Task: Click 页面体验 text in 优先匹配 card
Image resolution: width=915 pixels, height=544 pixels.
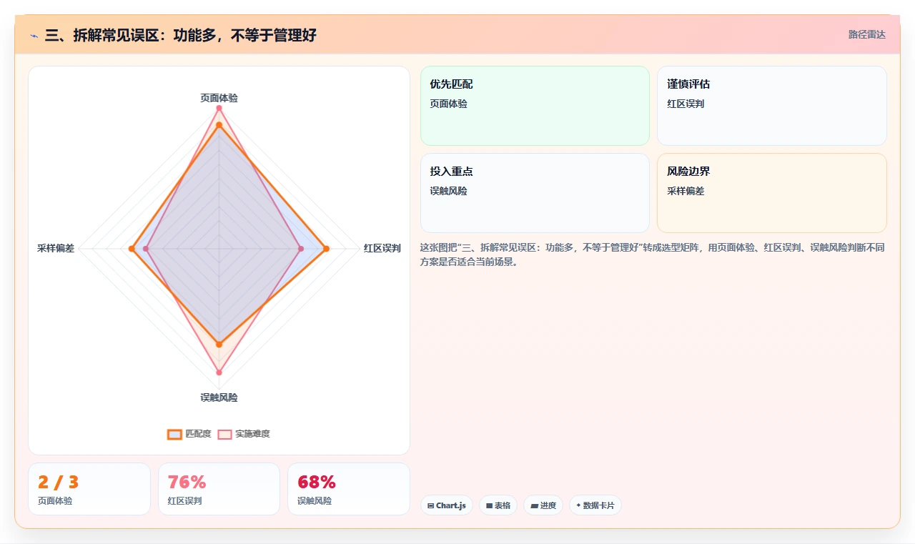Action: 449,104
